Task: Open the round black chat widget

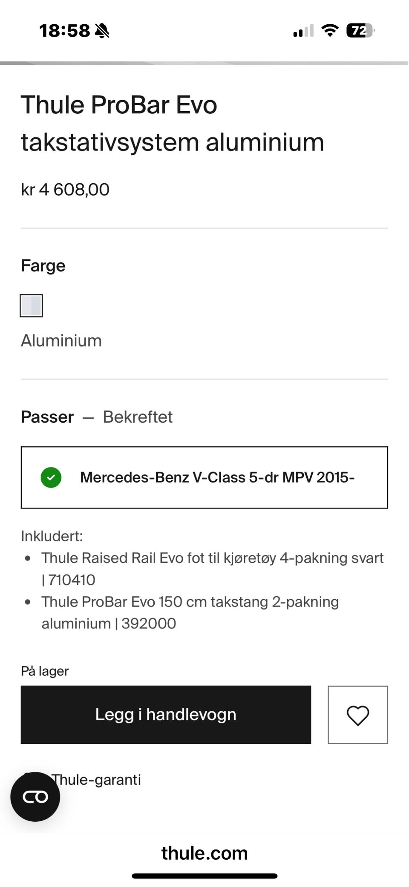Action: pyautogui.click(x=35, y=797)
